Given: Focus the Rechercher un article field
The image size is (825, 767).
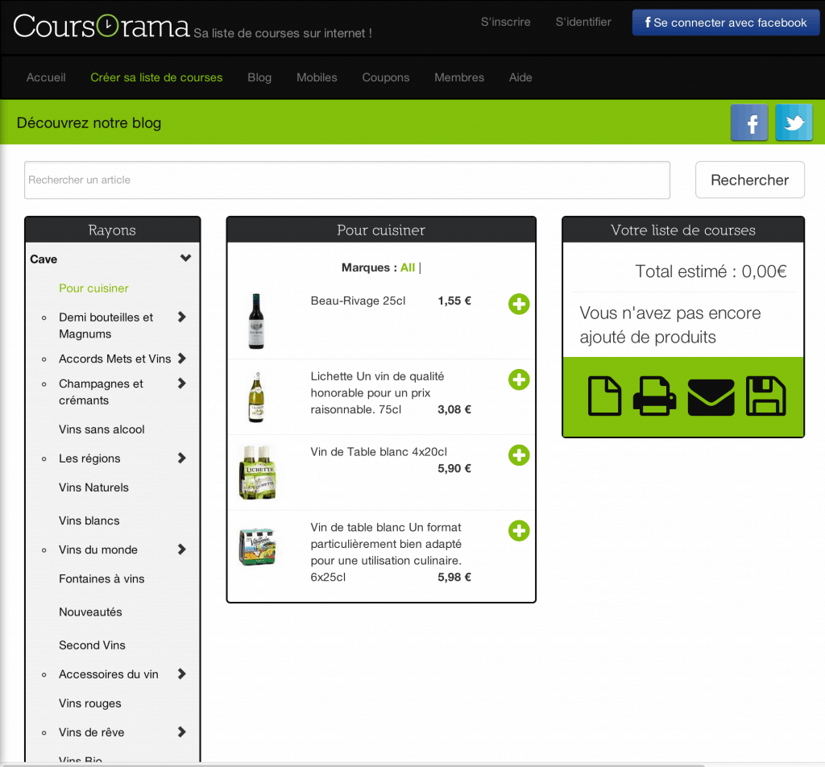Looking at the screenshot, I should (347, 180).
